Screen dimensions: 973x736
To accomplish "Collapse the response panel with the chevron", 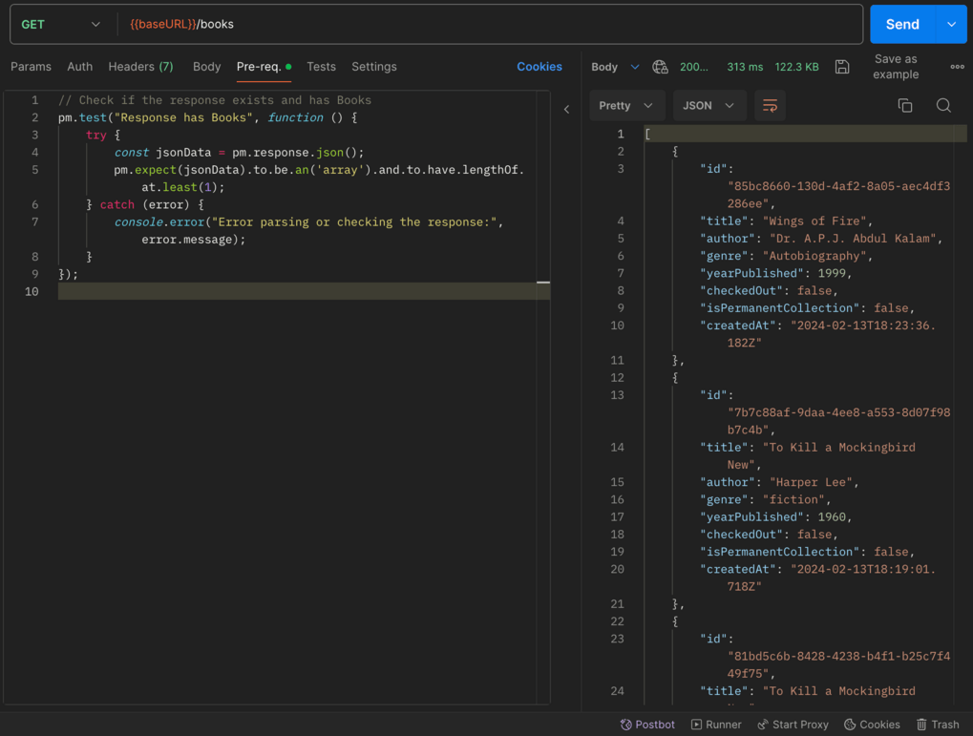I will [x=566, y=109].
